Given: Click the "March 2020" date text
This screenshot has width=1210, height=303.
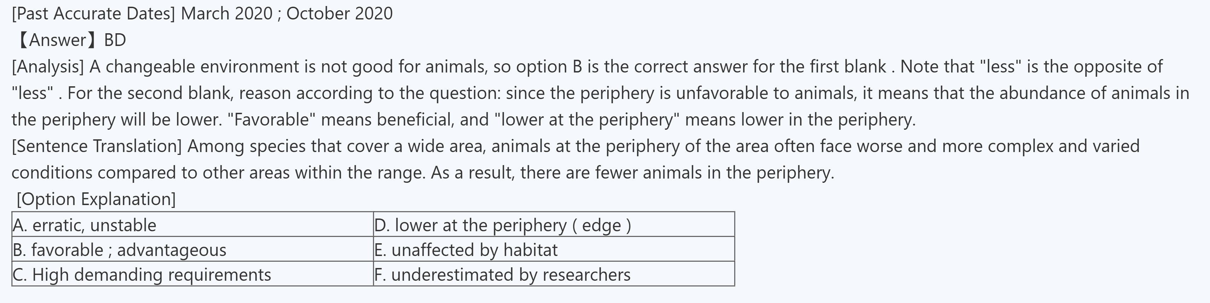Looking at the screenshot, I should 226,13.
